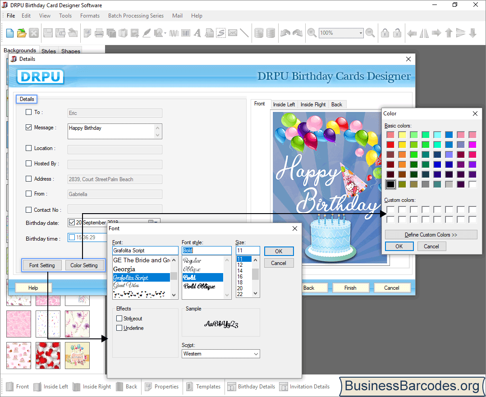Click the undo arrow toolbar icon
486x397 pixels.
coord(285,33)
